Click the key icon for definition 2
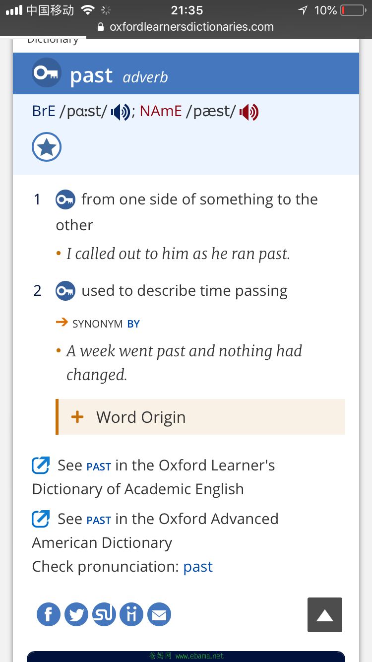This screenshot has width=372, height=662. 65,291
